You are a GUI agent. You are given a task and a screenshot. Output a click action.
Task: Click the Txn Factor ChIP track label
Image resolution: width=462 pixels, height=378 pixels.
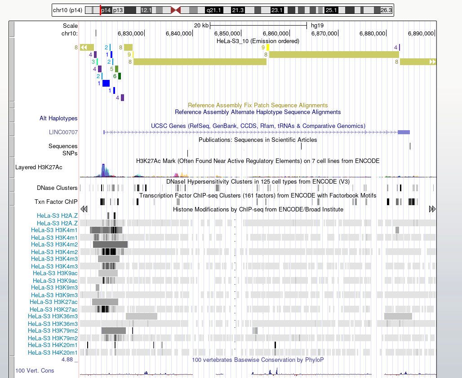tap(56, 202)
